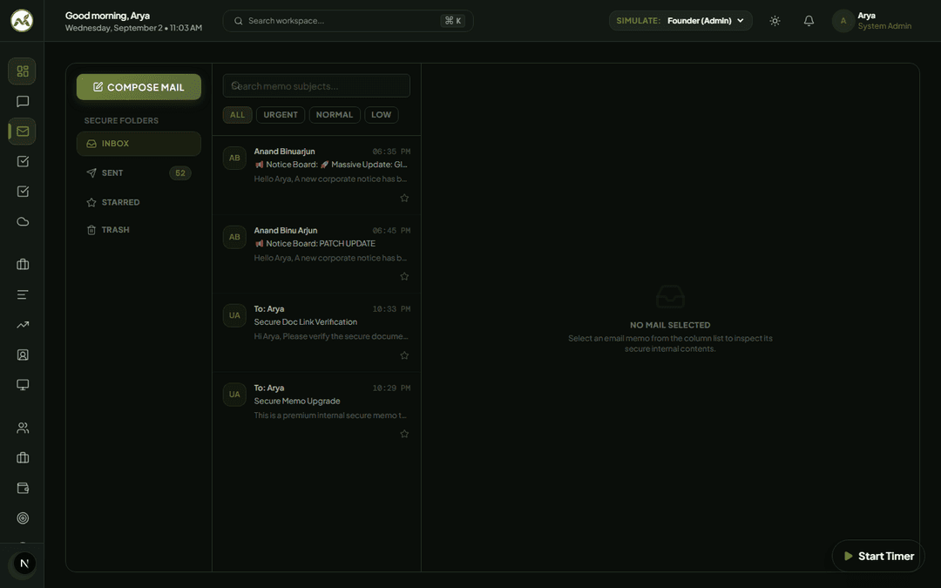941x588 pixels.
Task: Click the app logo at top left
Action: tap(22, 20)
